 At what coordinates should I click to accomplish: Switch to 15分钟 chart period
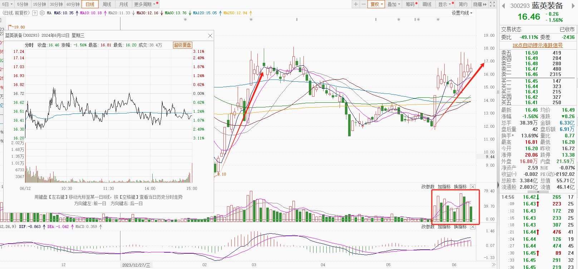click(x=40, y=4)
